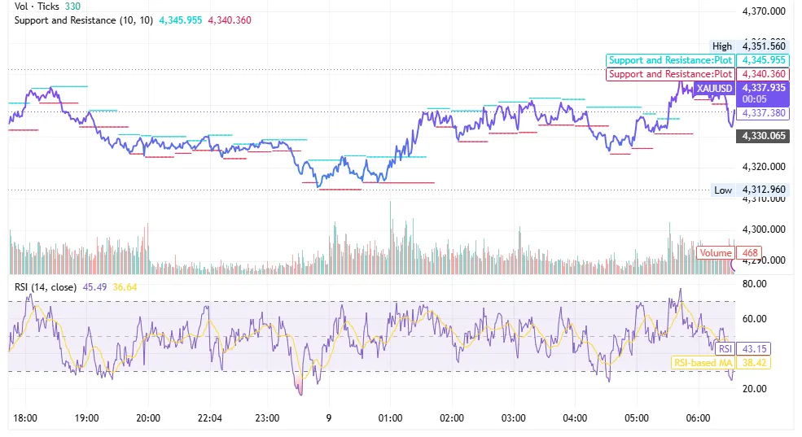Select the RSI axis name tag
This screenshot has width=802, height=437.
(725, 349)
